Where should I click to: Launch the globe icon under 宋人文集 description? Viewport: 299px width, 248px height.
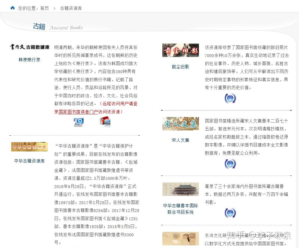(230, 164)
